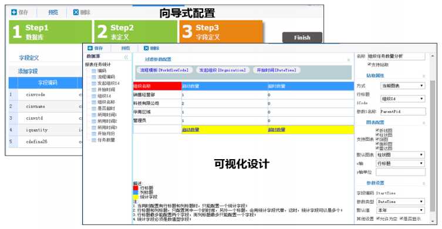The width and height of the screenshot is (442, 229).
Task: Collapse the 图表配置 section
Action: click(x=423, y=123)
